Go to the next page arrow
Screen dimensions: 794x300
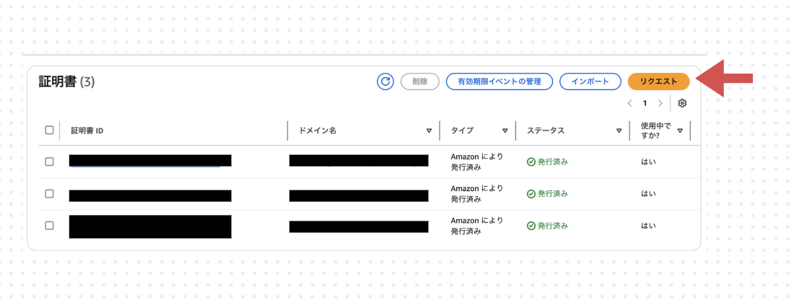(660, 103)
